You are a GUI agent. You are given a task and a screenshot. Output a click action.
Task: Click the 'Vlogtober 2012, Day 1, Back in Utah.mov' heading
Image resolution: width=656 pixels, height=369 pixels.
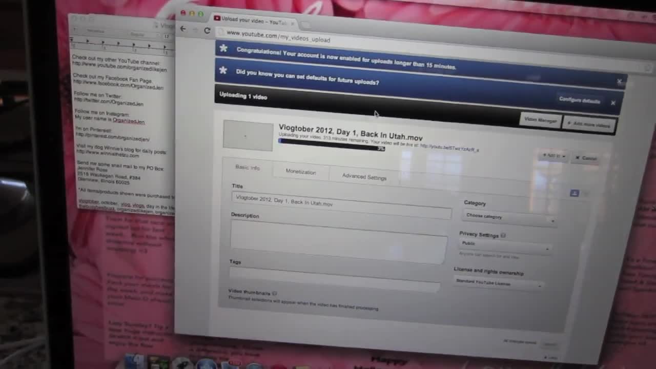[x=351, y=132]
